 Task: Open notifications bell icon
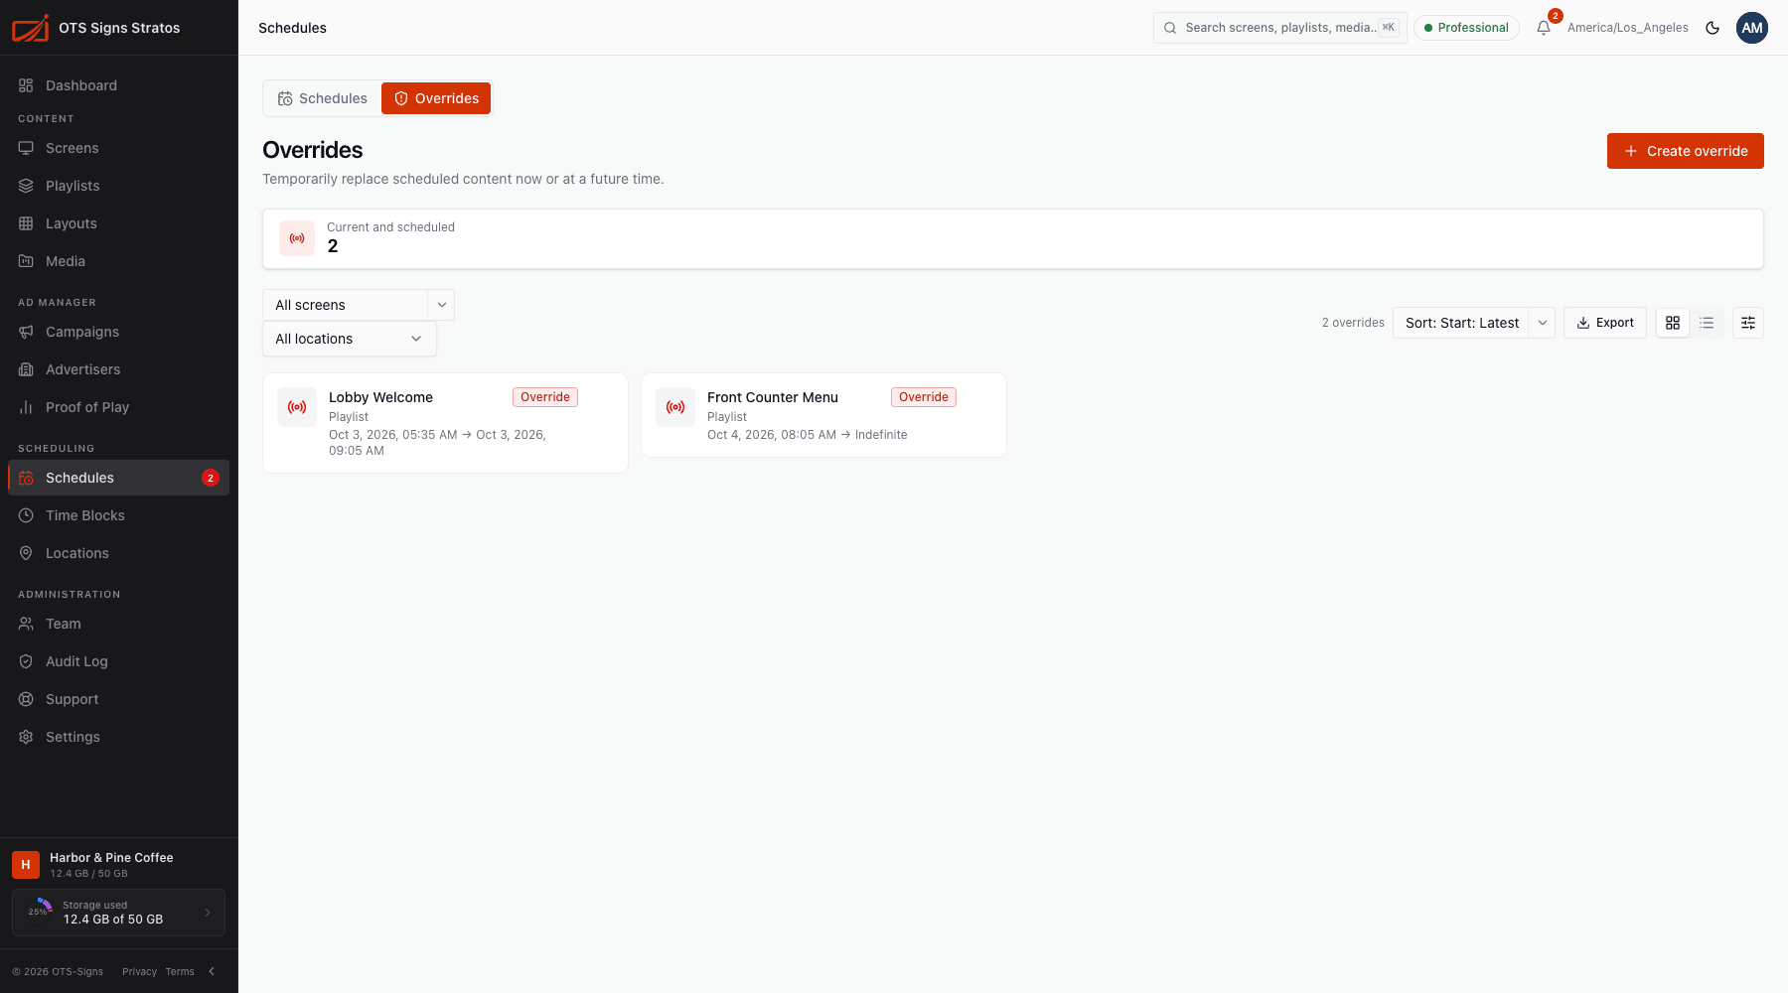click(1544, 28)
